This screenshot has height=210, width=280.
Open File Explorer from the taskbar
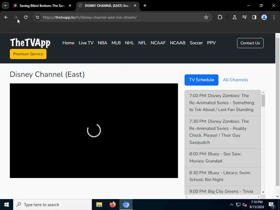coord(99,205)
